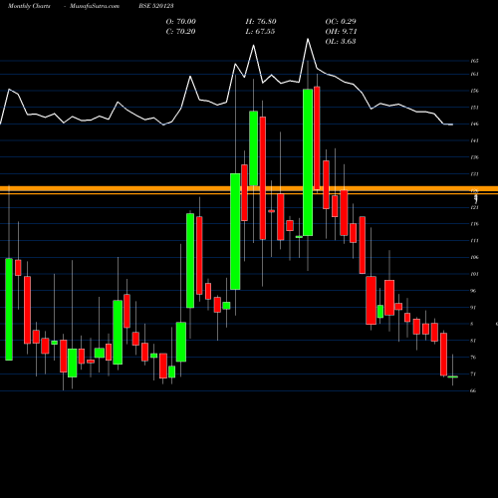498x498 pixels.
Task: Click the 91 price axis label
Action: click(x=474, y=308)
